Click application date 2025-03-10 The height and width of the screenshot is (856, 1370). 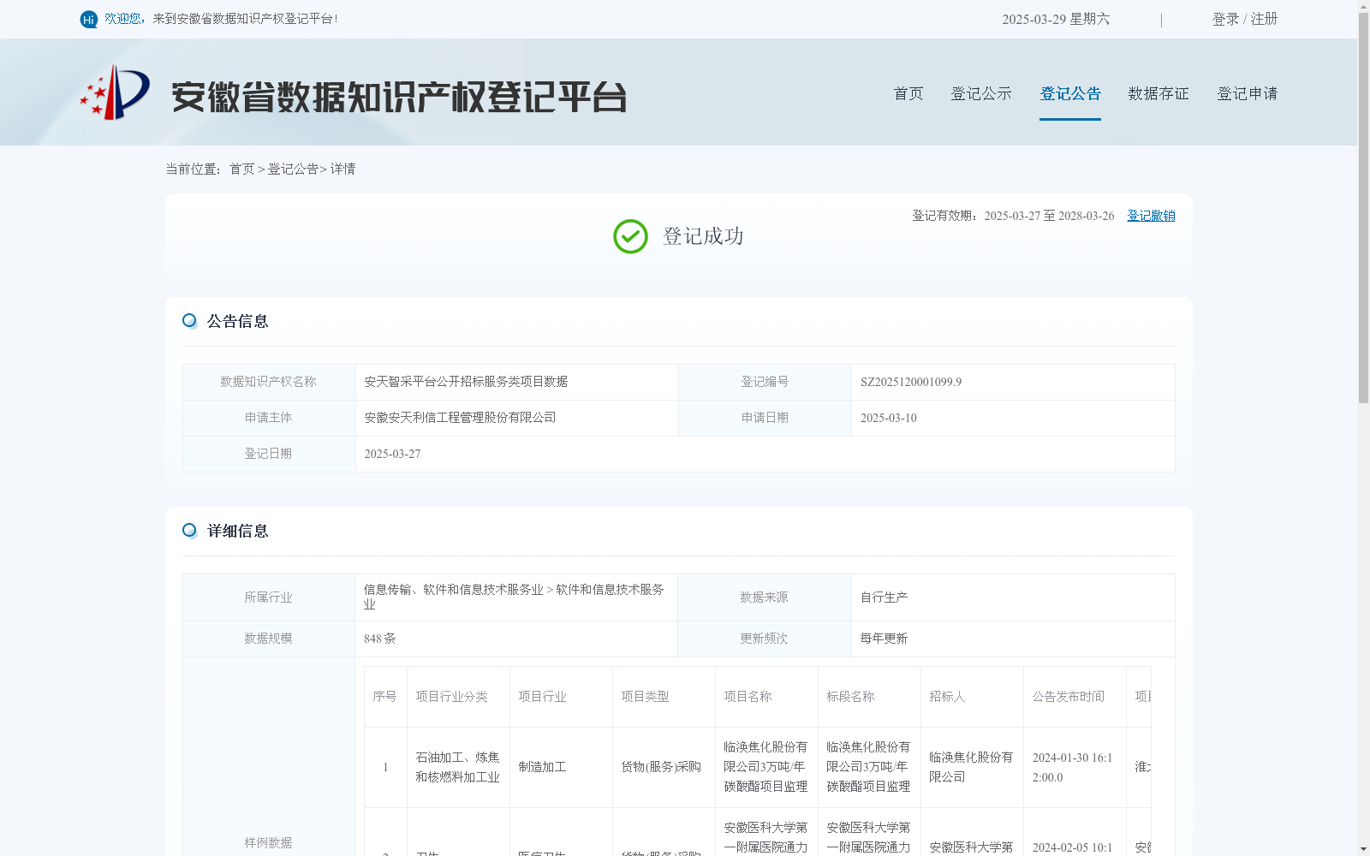tap(888, 418)
